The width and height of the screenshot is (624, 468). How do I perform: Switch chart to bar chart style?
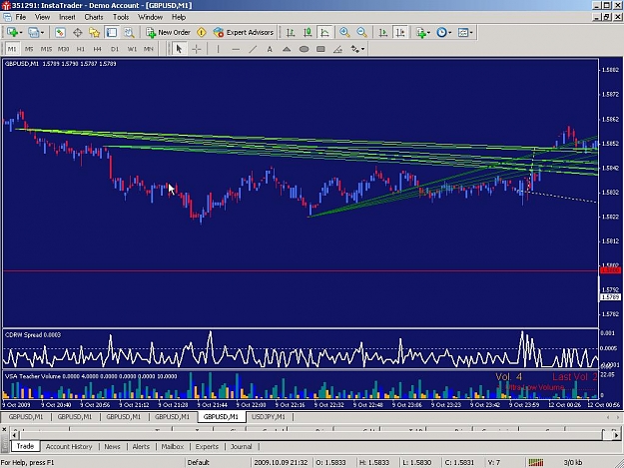[291, 33]
